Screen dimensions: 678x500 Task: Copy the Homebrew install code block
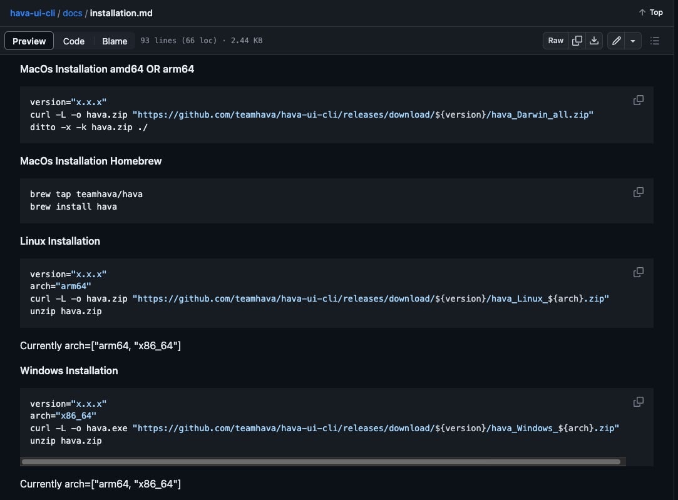coord(638,192)
